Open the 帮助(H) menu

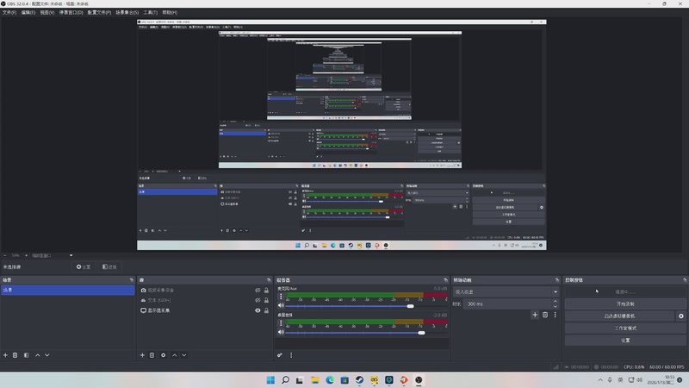pos(170,12)
